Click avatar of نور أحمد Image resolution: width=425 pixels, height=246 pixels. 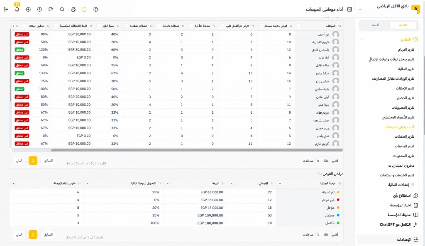(x=336, y=34)
